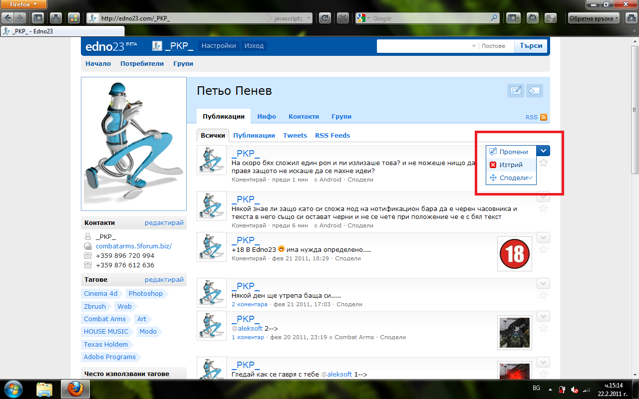Click the Firefox stop loading icon
This screenshot has width=639, height=399.
point(342,18)
